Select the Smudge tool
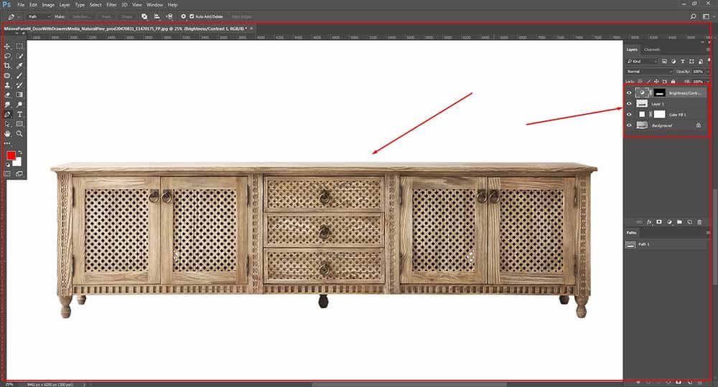 [7, 105]
